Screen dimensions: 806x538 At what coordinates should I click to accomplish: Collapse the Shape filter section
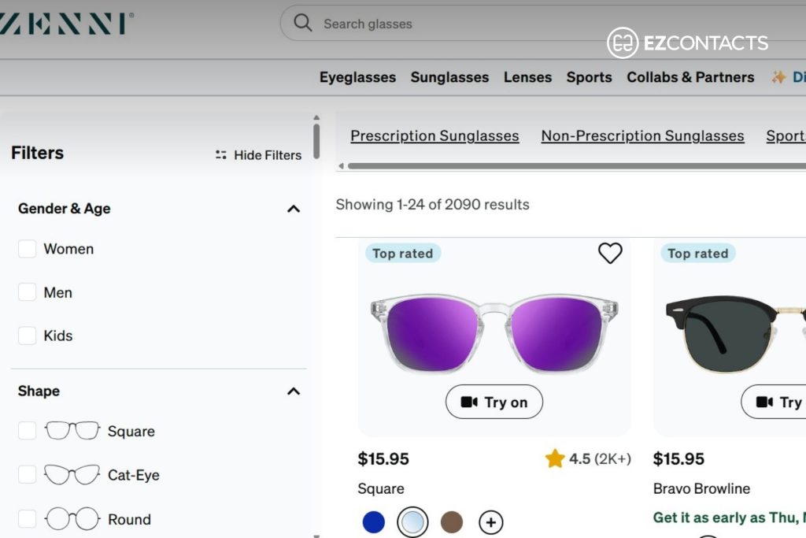tap(293, 391)
